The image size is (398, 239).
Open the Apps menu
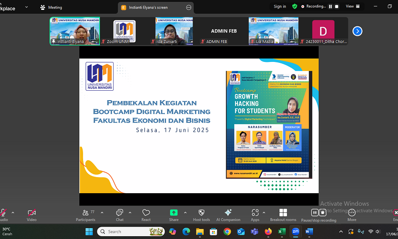pyautogui.click(x=255, y=215)
